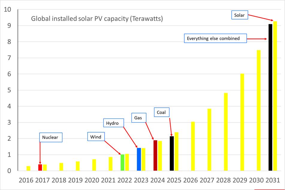This screenshot has width=285, height=190.
Task: Click the 2016 x-axis year label
Action: (26, 180)
